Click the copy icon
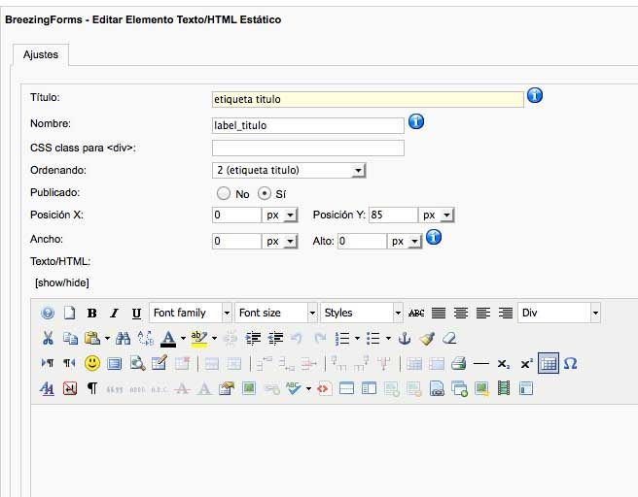The image size is (638, 497). (70, 338)
